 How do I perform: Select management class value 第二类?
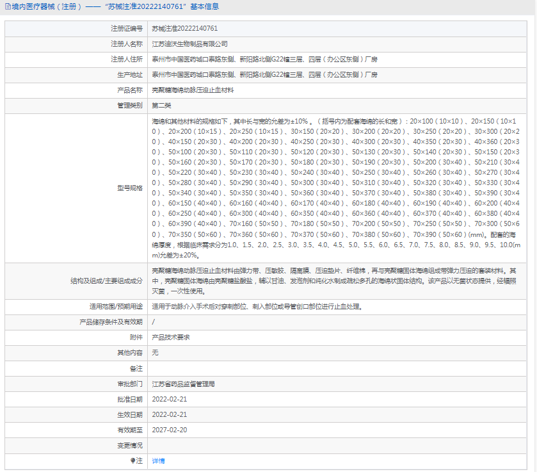click(161, 106)
